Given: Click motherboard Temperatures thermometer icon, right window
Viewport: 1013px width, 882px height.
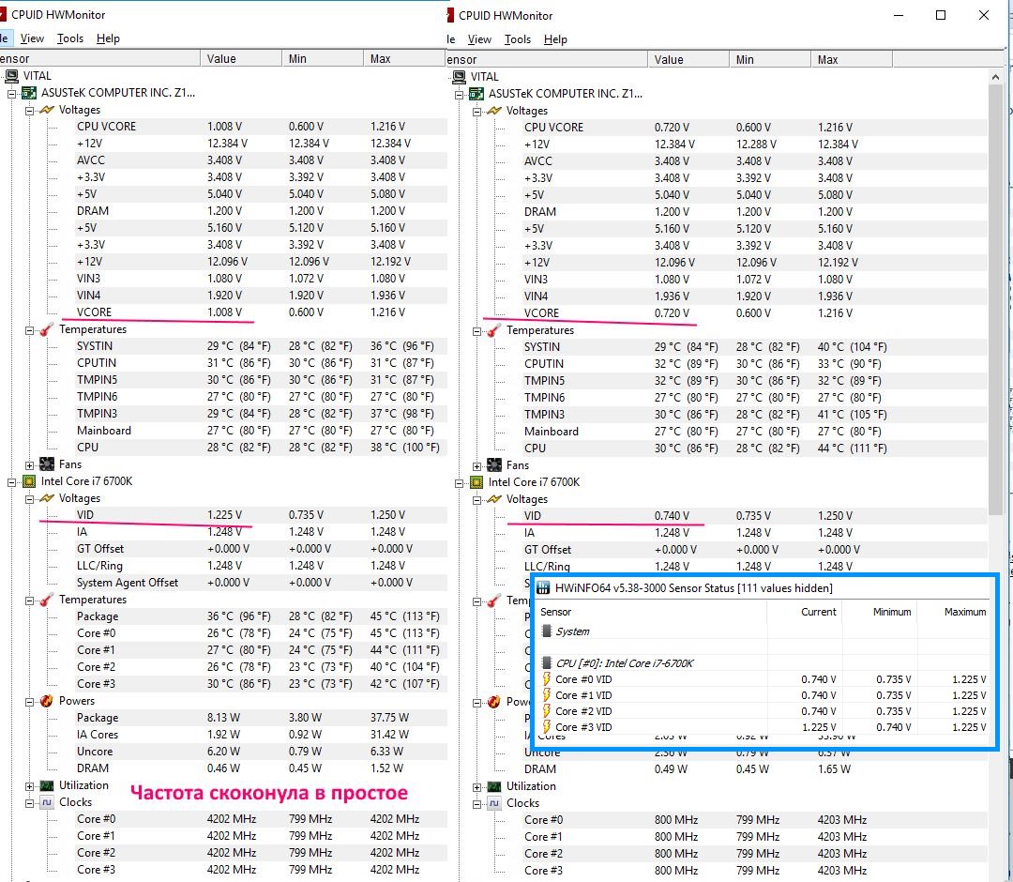Looking at the screenshot, I should pyautogui.click(x=494, y=331).
